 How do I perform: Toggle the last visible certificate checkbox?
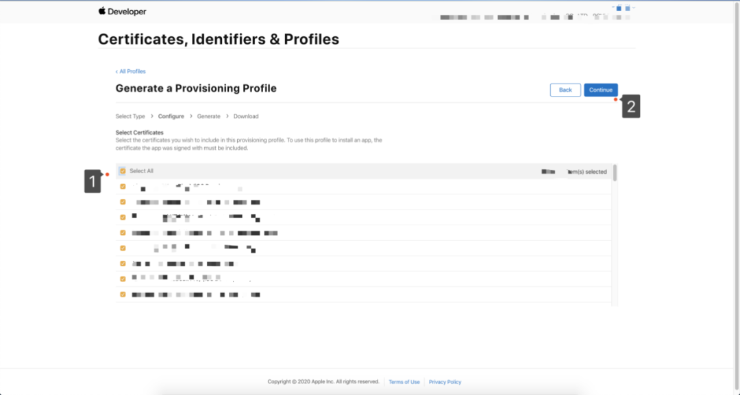pos(123,294)
